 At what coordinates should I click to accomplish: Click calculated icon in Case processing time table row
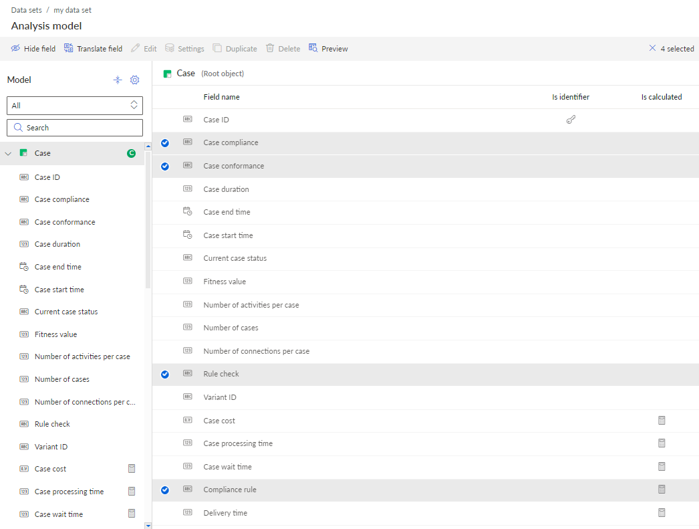662,443
